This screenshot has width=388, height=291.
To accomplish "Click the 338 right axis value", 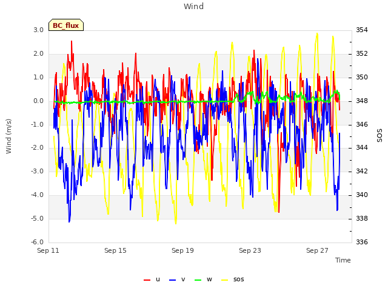I will tap(362, 218).
